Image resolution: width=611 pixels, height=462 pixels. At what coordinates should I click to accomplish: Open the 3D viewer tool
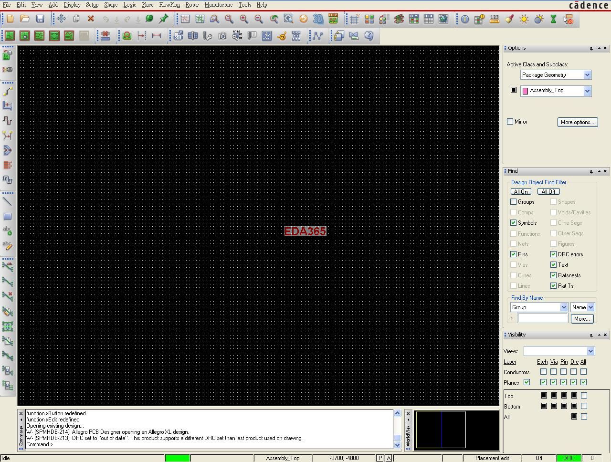[318, 19]
